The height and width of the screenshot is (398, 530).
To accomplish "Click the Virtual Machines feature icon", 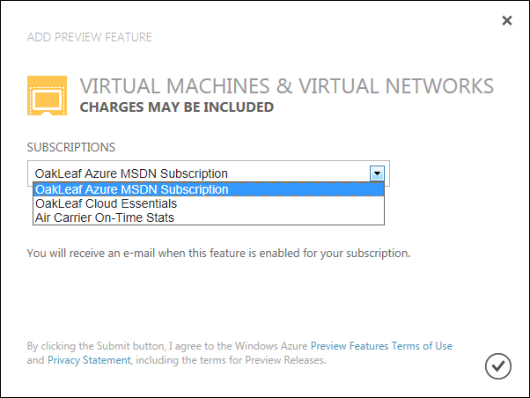I will coord(47,96).
